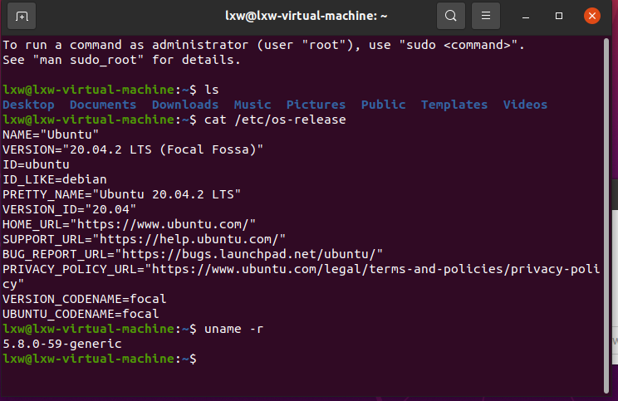This screenshot has height=401, width=618.
Task: Click the 'To run a command as administrator' line
Action: 263,46
